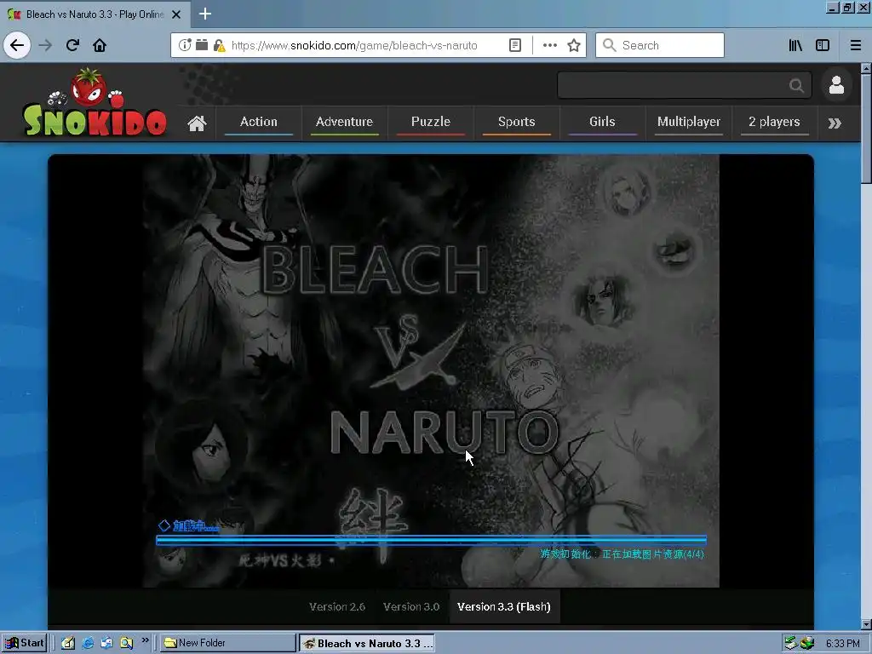Open the Windows Start menu
The width and height of the screenshot is (872, 654).
click(24, 643)
